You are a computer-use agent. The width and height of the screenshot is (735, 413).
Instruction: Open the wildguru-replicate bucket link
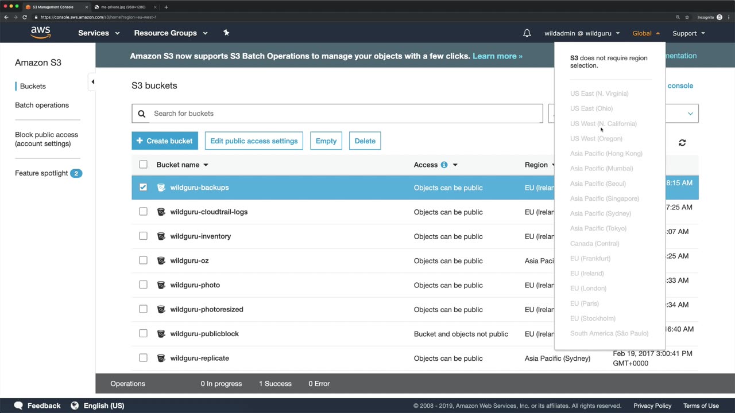(x=199, y=358)
